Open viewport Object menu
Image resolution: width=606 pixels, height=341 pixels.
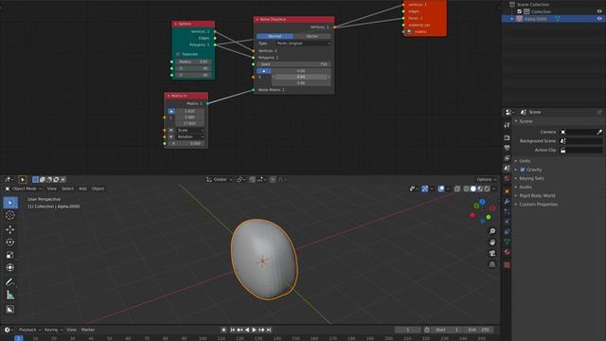[x=98, y=188]
